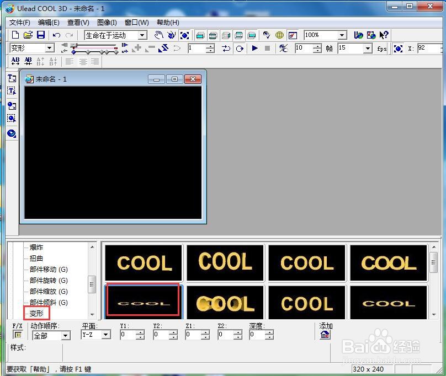Click the red-check window icon left of zoom box
Viewport: 446px width, 376px height.
tap(293, 35)
